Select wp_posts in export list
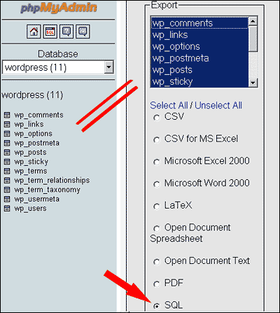Screen dimensions: 280x313 (x=199, y=70)
